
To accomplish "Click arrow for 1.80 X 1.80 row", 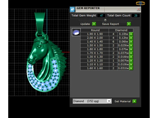I will (131, 49).
